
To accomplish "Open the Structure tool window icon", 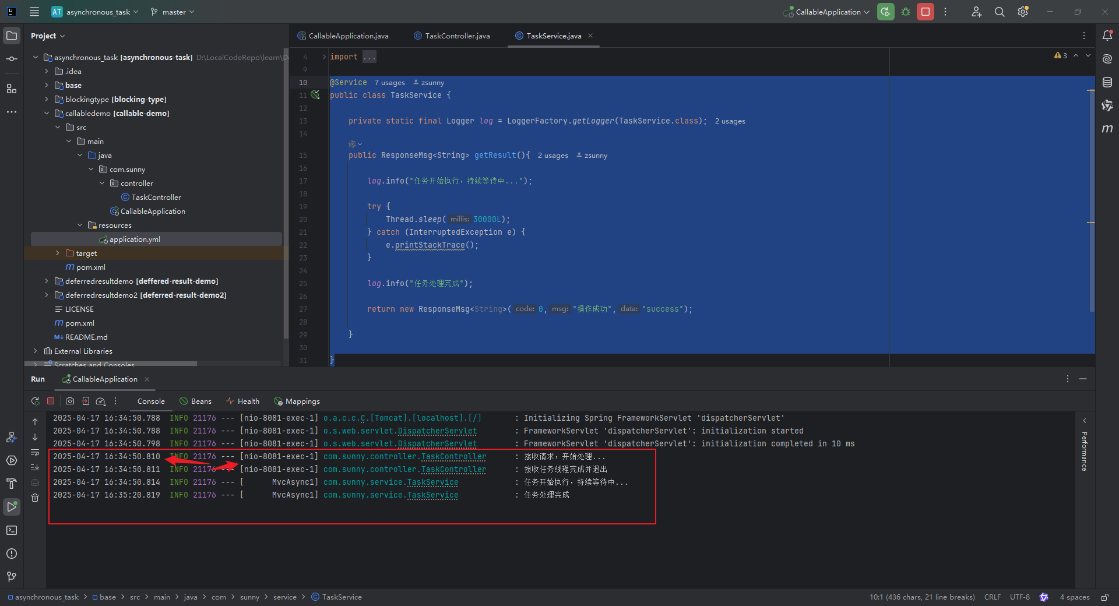I will 12,89.
